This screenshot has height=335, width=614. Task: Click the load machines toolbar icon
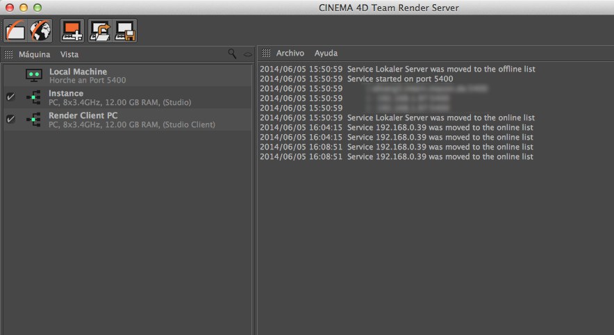pyautogui.click(x=101, y=31)
